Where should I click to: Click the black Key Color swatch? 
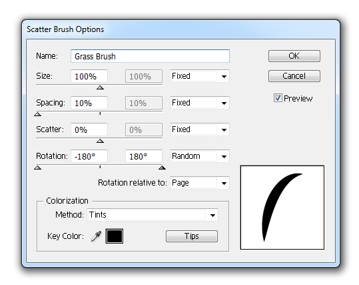[x=115, y=236]
